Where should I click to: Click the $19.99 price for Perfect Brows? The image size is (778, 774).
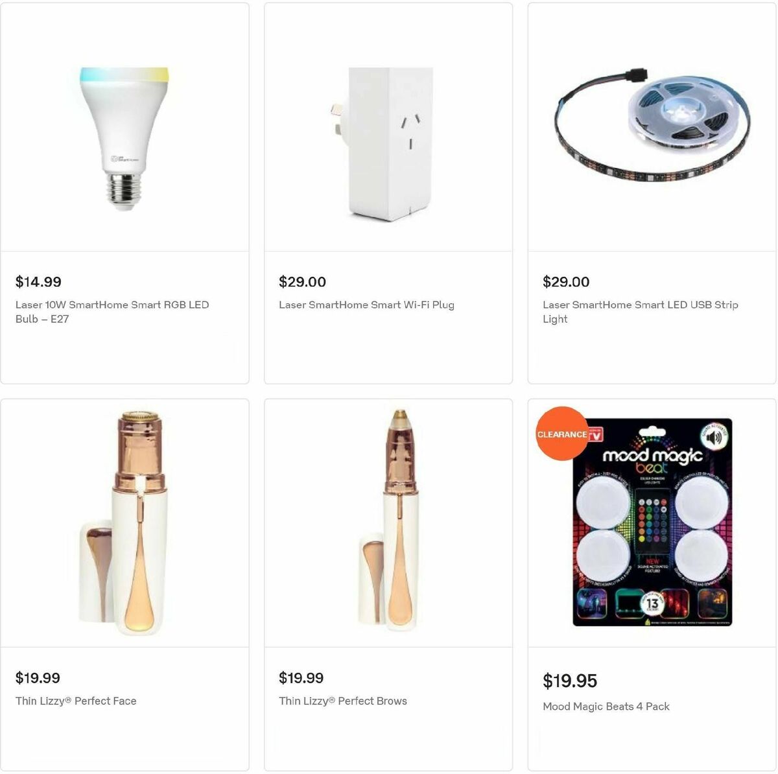click(301, 678)
